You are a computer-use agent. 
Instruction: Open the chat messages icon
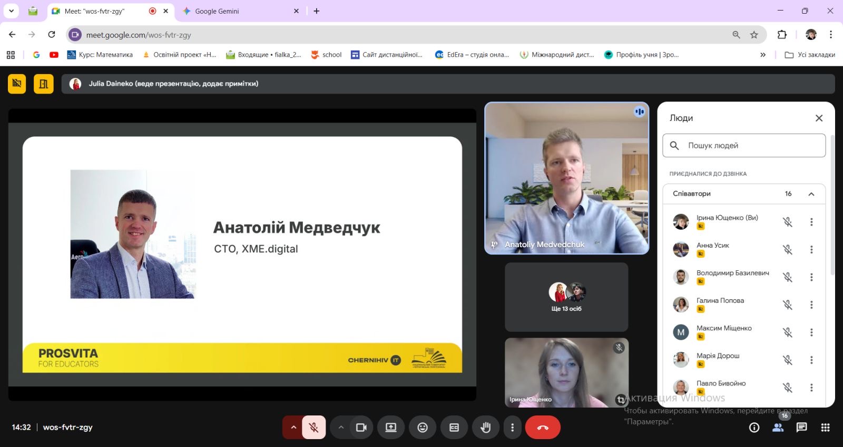801,428
